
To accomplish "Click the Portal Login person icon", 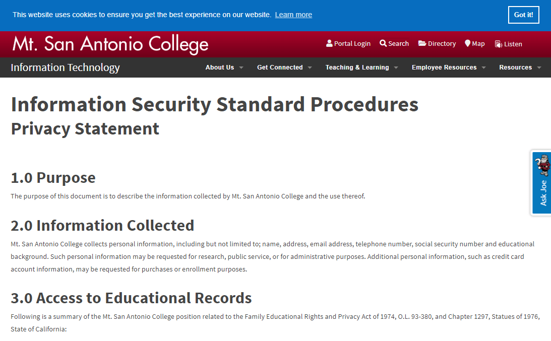I will (330, 44).
